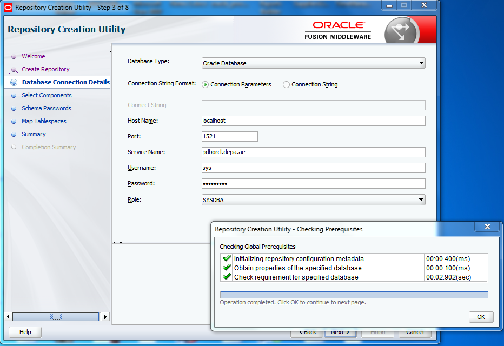Viewport: 504px width, 346px height.
Task: Click the Password field
Action: point(314,183)
